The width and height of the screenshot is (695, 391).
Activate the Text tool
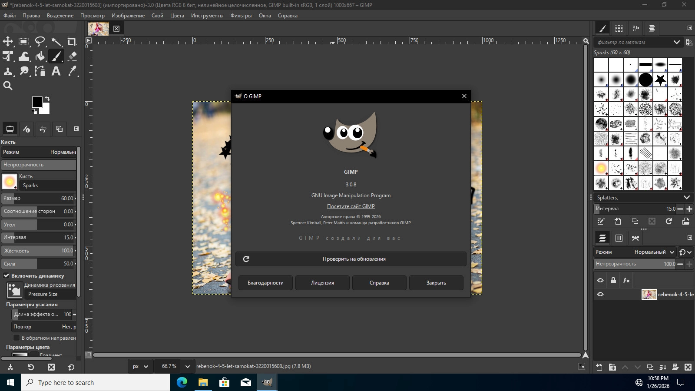[56, 71]
